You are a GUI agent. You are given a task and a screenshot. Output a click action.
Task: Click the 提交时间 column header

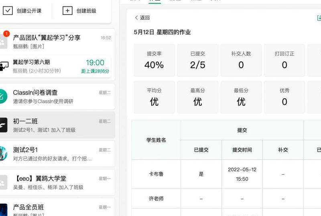coord(242,150)
